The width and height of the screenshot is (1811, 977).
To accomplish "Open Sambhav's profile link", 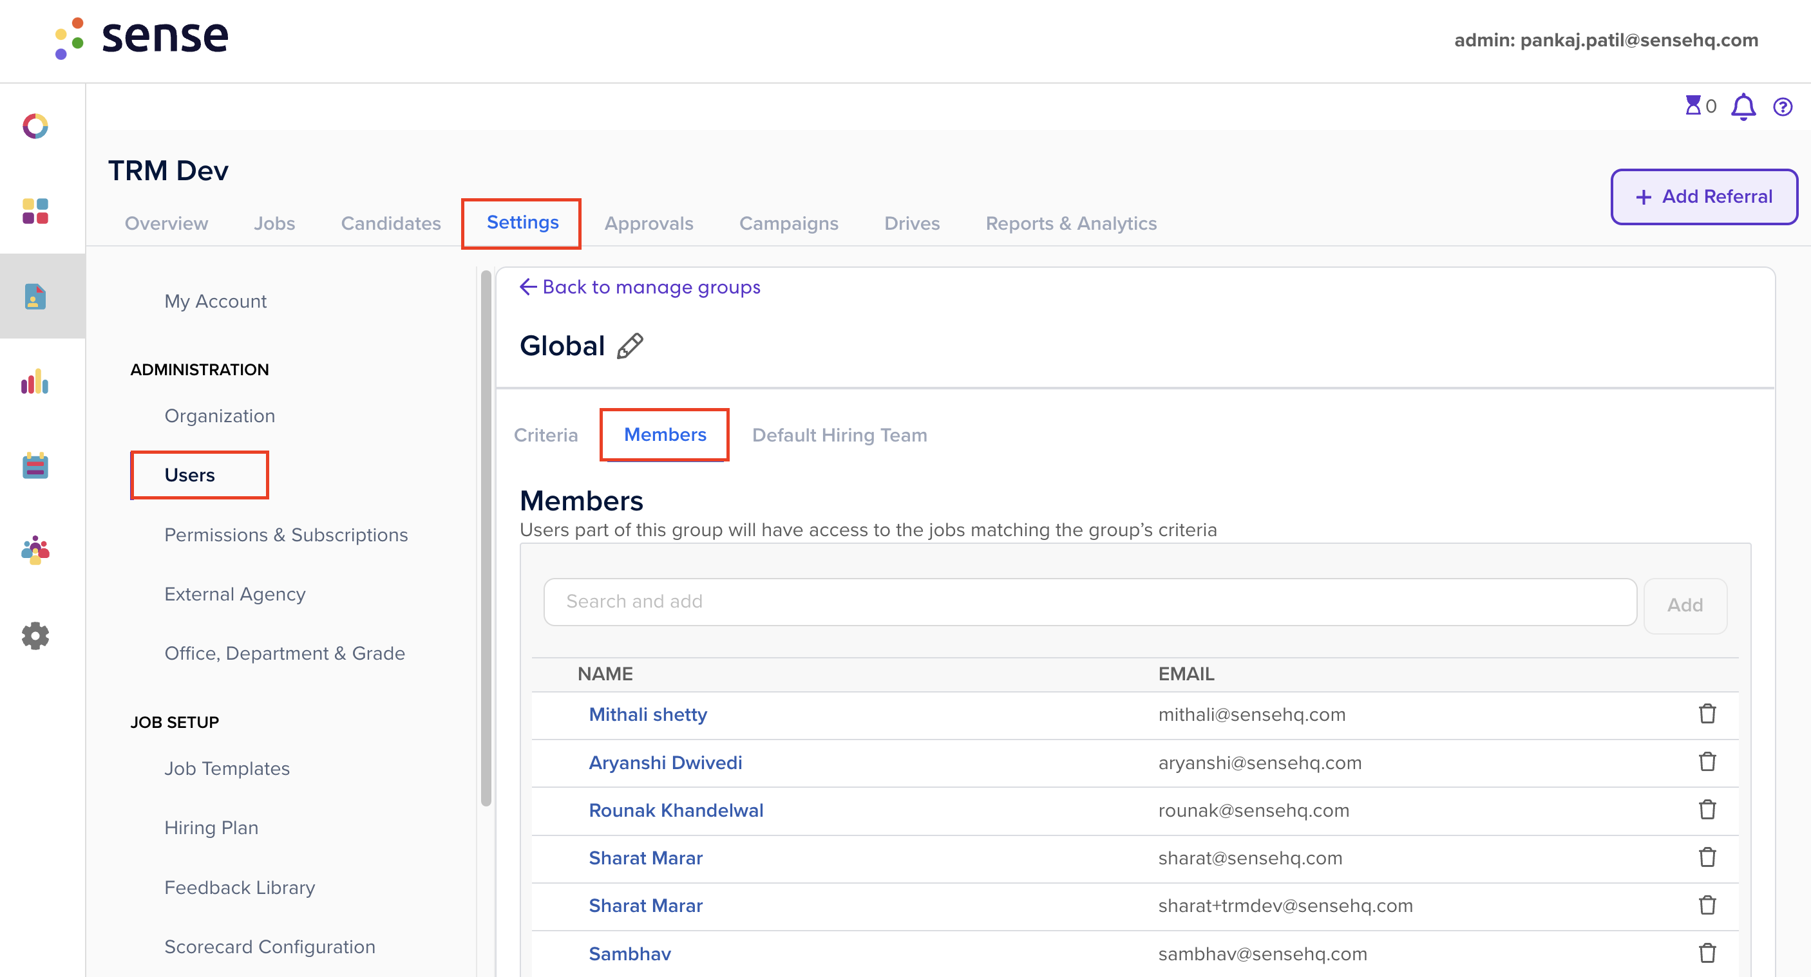I will pos(630,954).
